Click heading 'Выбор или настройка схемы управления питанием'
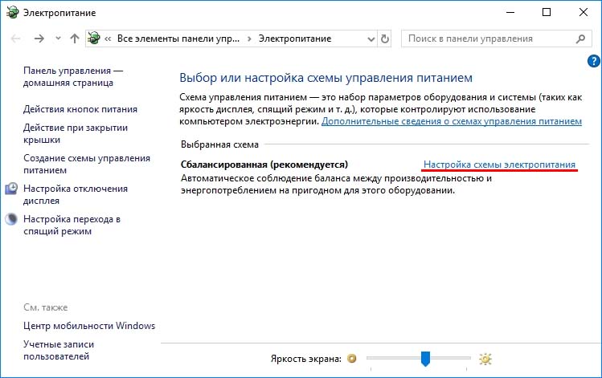 326,78
